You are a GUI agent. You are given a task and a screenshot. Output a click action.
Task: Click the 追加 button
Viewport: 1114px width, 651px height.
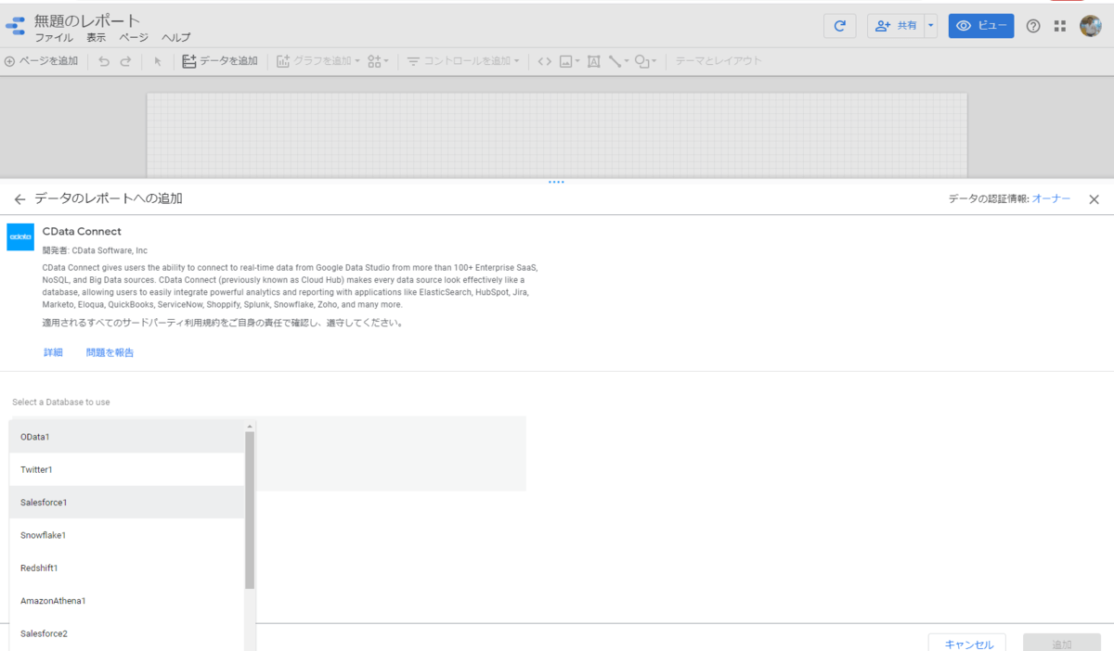[x=1062, y=644]
